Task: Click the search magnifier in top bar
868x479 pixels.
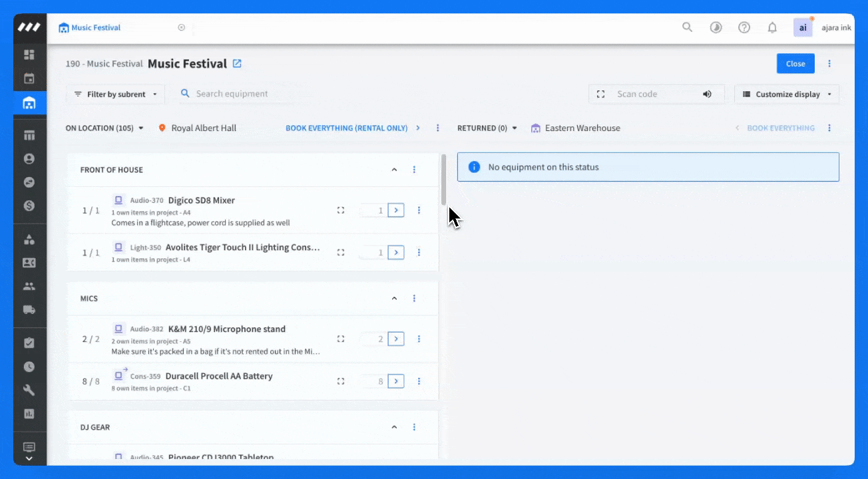Action: pos(688,27)
